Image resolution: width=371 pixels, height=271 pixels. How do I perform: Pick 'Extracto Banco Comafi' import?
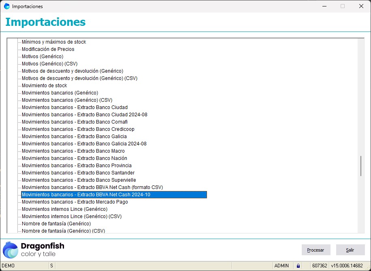75,122
